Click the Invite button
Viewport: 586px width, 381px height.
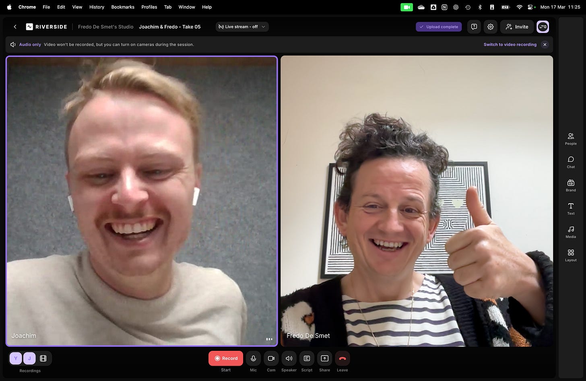click(x=517, y=27)
